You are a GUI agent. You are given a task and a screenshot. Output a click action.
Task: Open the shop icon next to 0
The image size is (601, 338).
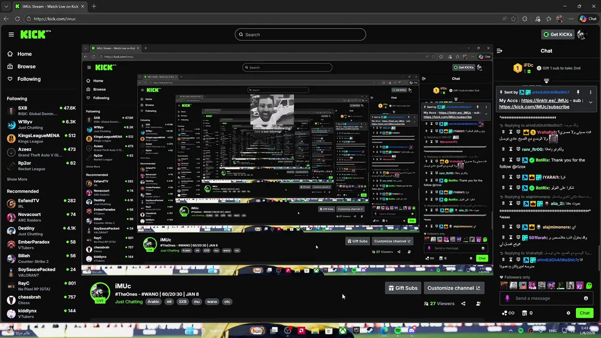click(524, 313)
